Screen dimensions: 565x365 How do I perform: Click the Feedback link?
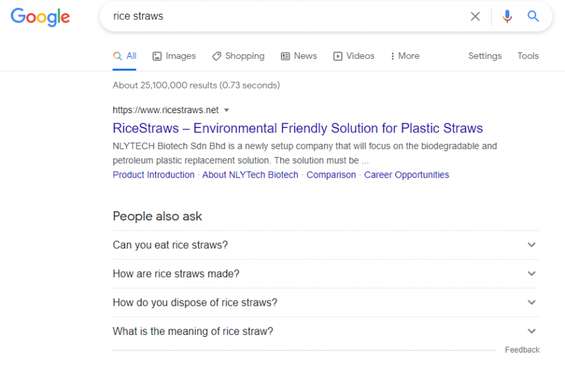(522, 350)
